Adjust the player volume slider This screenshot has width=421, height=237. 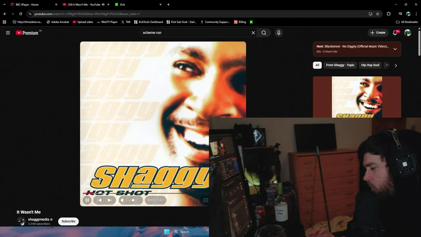pyautogui.click(x=132, y=200)
